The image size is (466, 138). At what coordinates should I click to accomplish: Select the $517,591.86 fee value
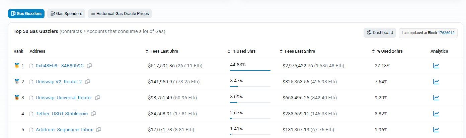tap(161, 66)
